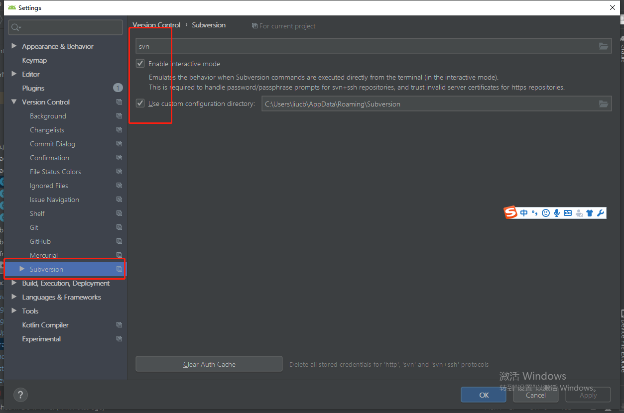Uncheck 'Use custom configuration directory'
The width and height of the screenshot is (624, 413).
(x=140, y=103)
